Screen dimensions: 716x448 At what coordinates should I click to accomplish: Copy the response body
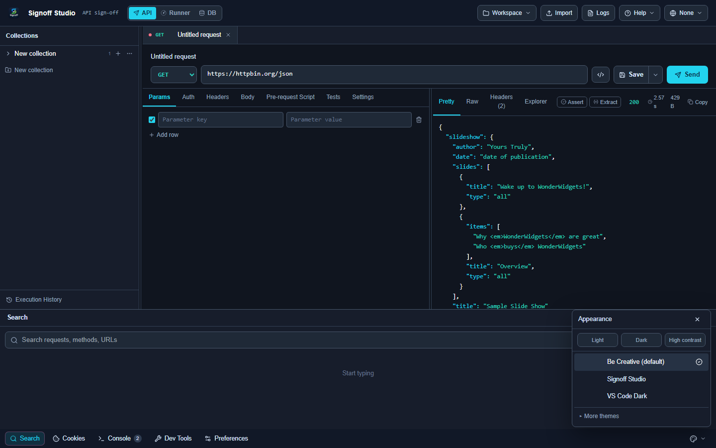(698, 102)
